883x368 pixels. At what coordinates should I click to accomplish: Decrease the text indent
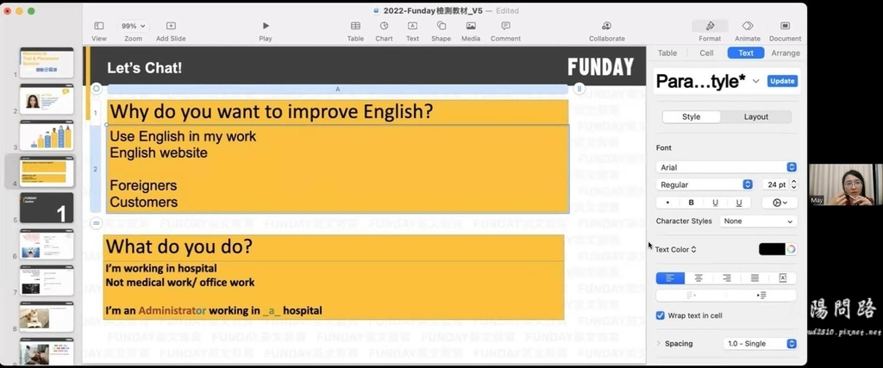pyautogui.click(x=691, y=296)
